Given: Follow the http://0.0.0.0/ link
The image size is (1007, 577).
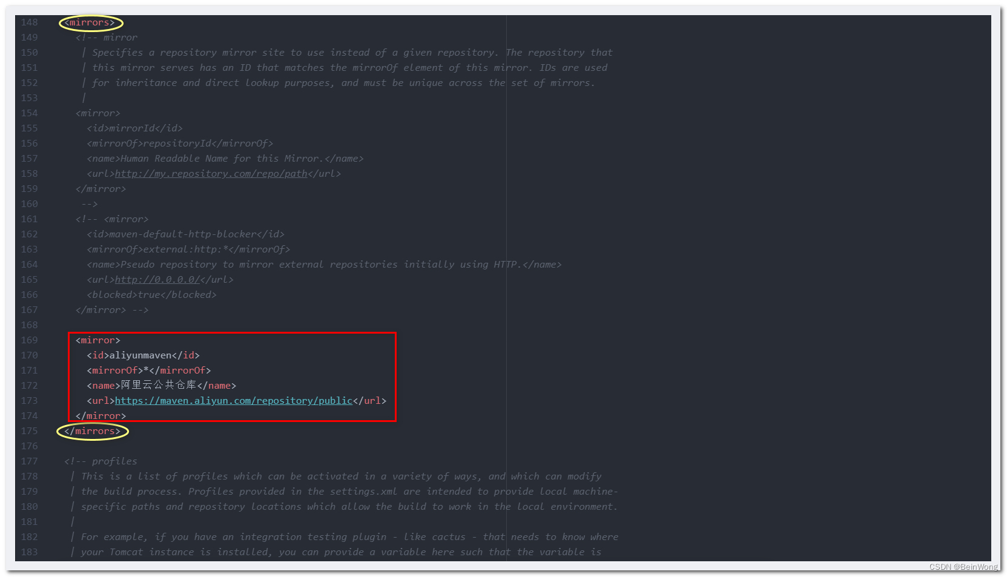Looking at the screenshot, I should 157,280.
